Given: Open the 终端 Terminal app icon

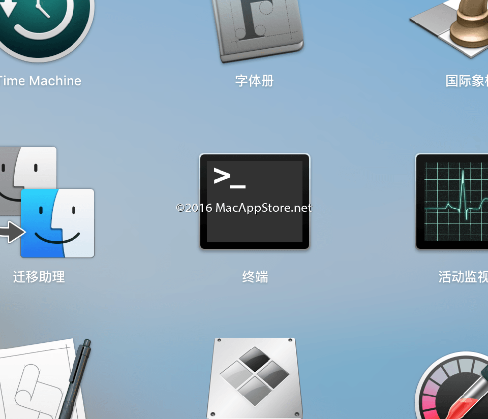Looking at the screenshot, I should pos(255,202).
